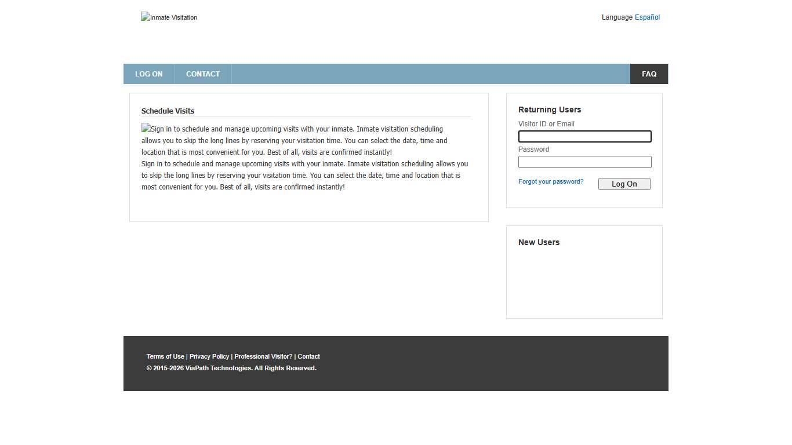Click the Visitor ID or Email label

(546, 123)
